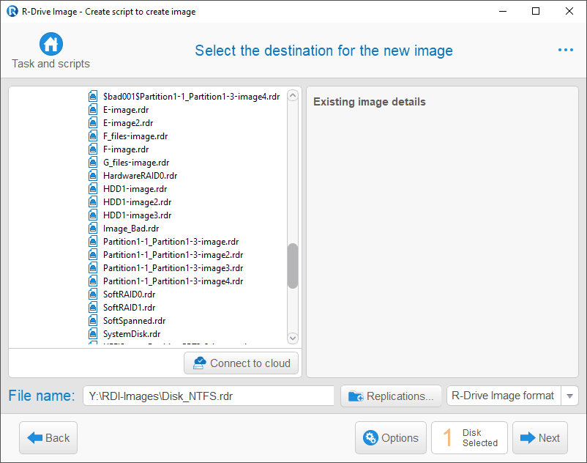This screenshot has width=587, height=463.
Task: Select the file name HardwareRAID0.rdr
Action: [x=140, y=176]
